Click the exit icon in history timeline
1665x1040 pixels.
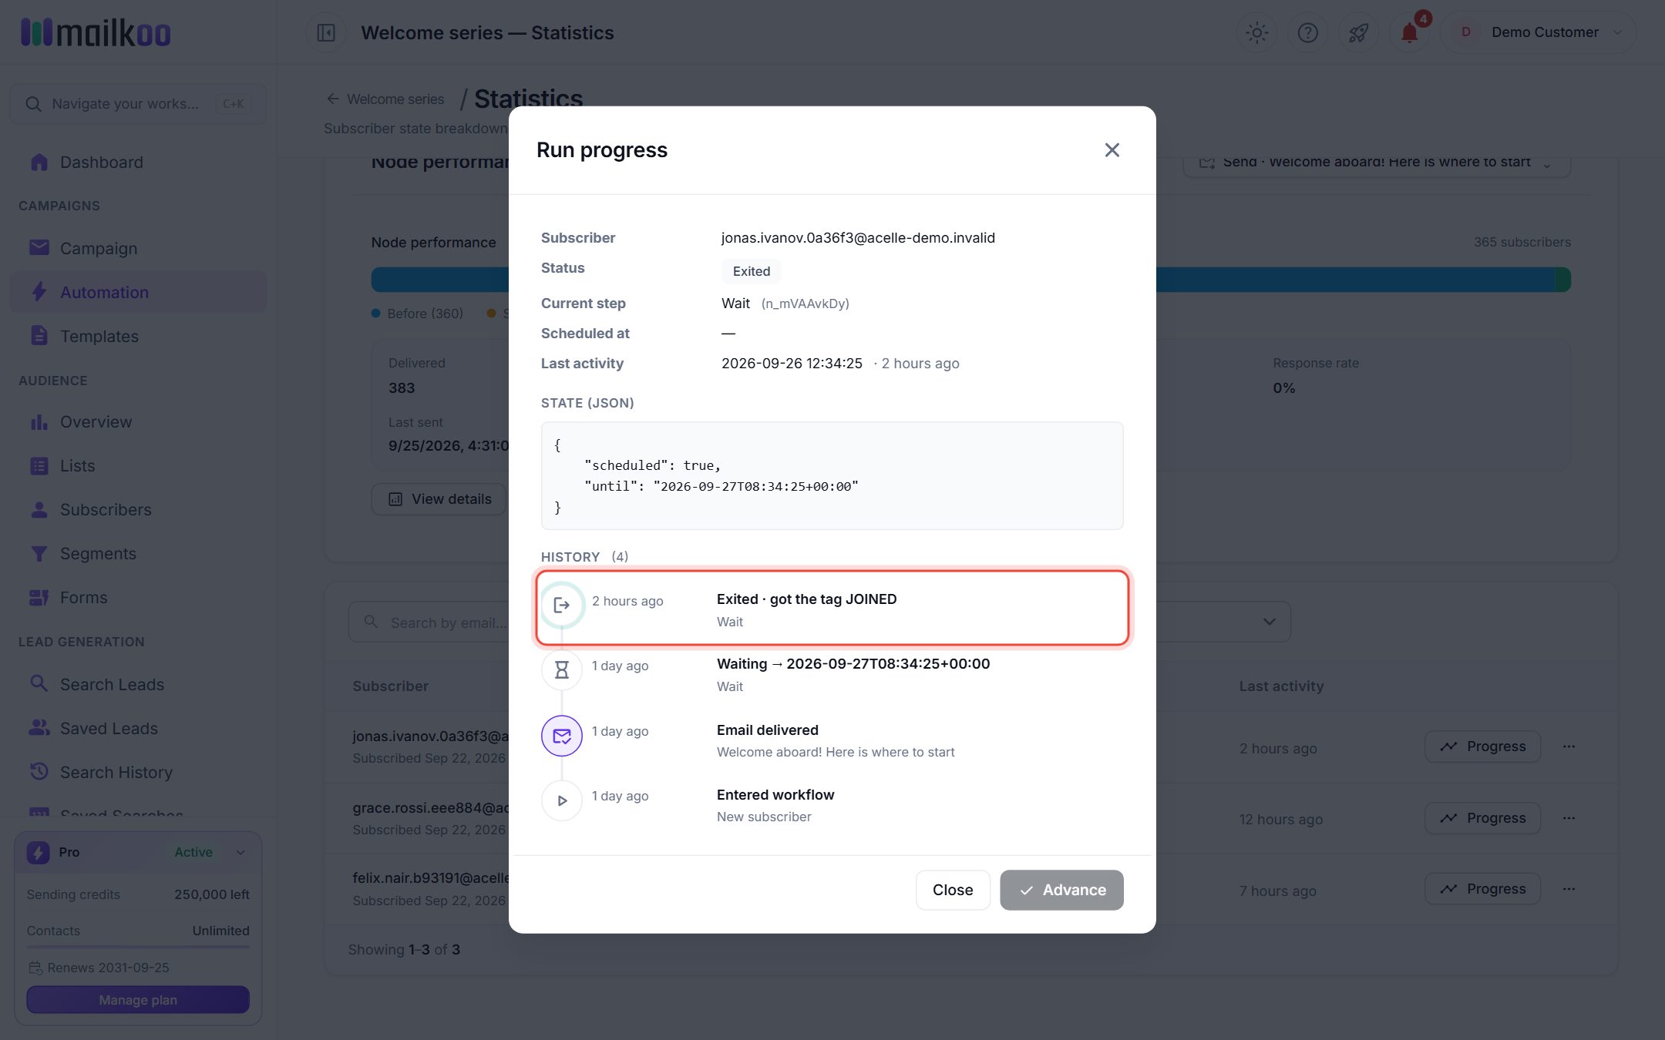pyautogui.click(x=562, y=605)
